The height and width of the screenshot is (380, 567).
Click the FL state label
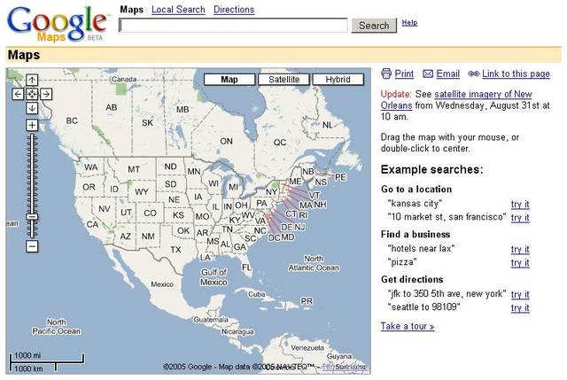(x=246, y=268)
